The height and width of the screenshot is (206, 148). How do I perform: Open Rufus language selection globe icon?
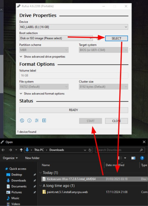[22, 120]
